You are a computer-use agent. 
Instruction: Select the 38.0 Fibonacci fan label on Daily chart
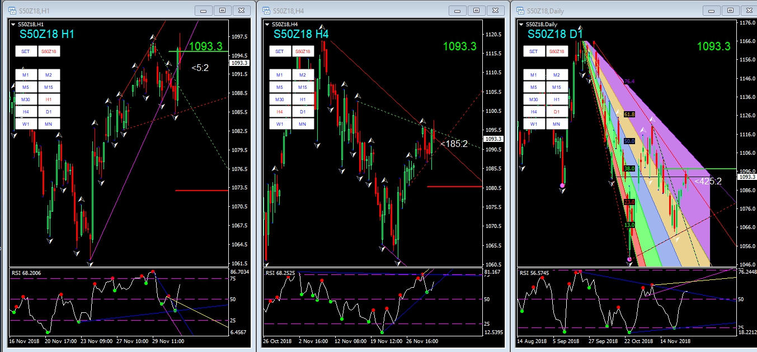pyautogui.click(x=629, y=168)
